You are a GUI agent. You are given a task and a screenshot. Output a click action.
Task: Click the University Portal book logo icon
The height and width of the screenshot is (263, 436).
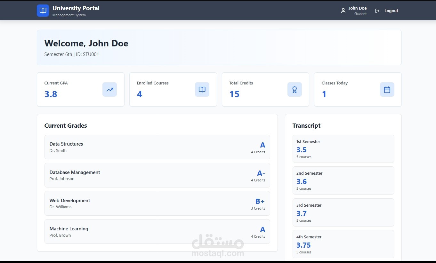43,11
